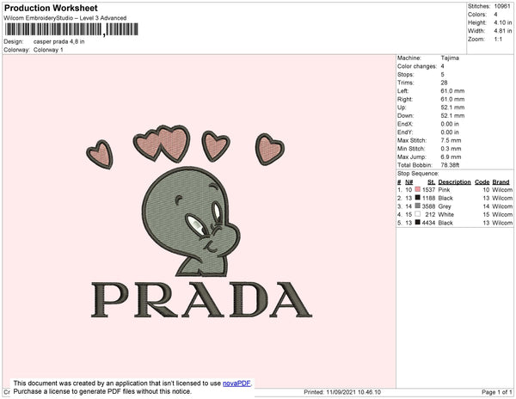Click the Min Stitch value '0.3 mm'
Screen dimensions: 516x399
coord(451,149)
